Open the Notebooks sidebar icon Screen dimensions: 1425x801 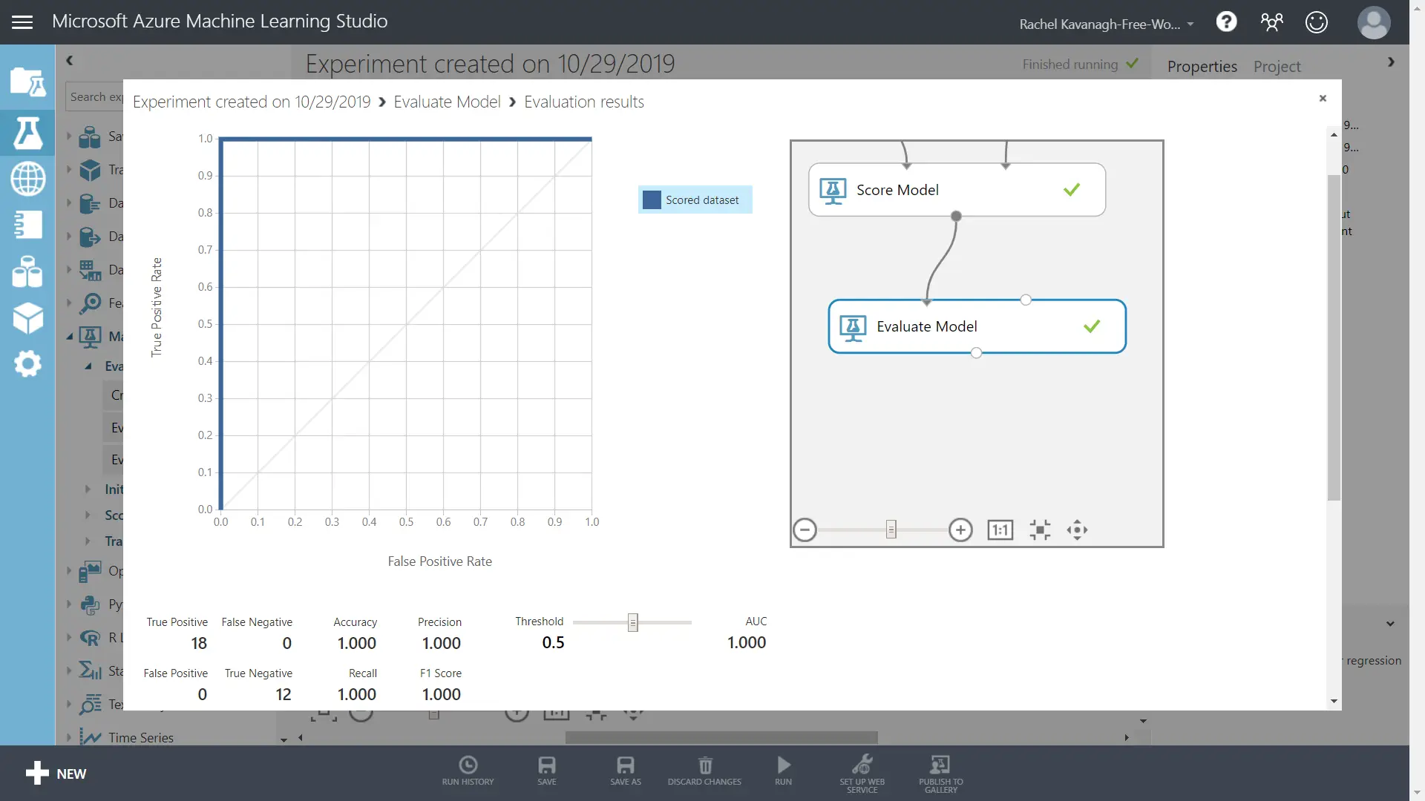pos(27,225)
